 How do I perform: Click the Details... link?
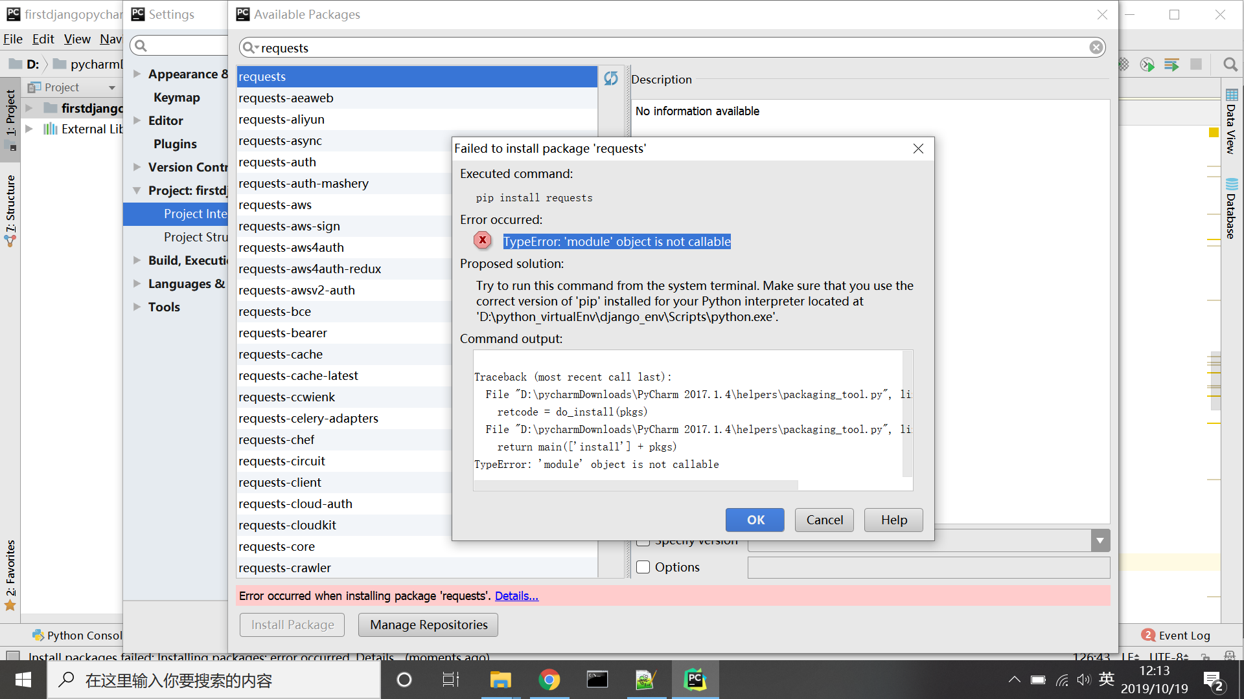tap(516, 595)
